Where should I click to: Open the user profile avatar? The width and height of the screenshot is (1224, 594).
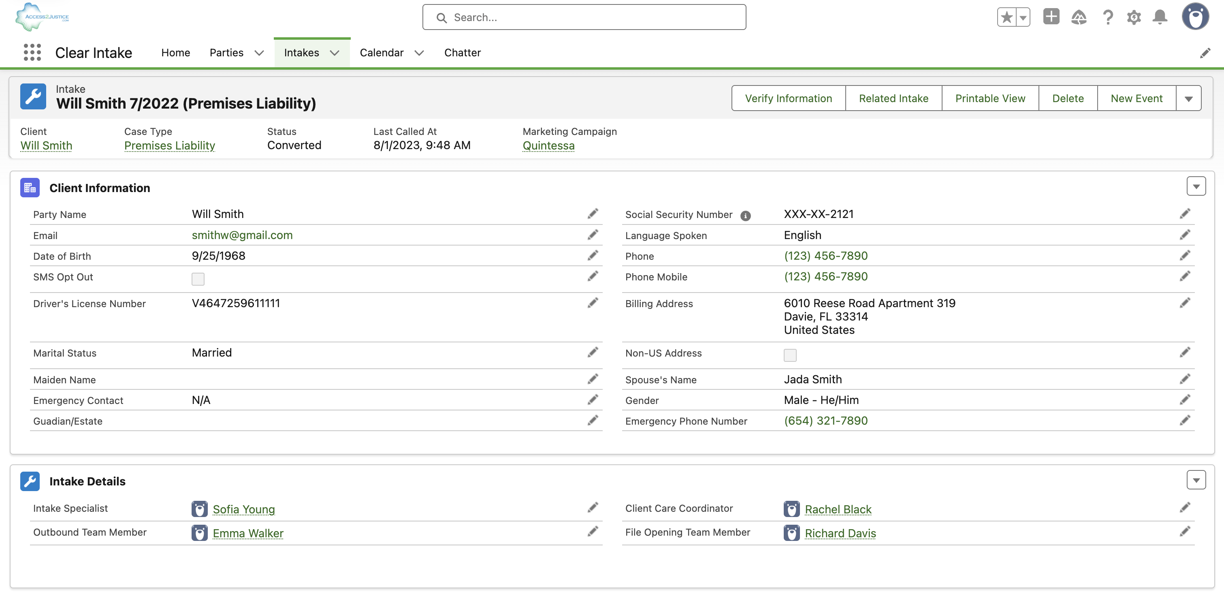pos(1195,17)
